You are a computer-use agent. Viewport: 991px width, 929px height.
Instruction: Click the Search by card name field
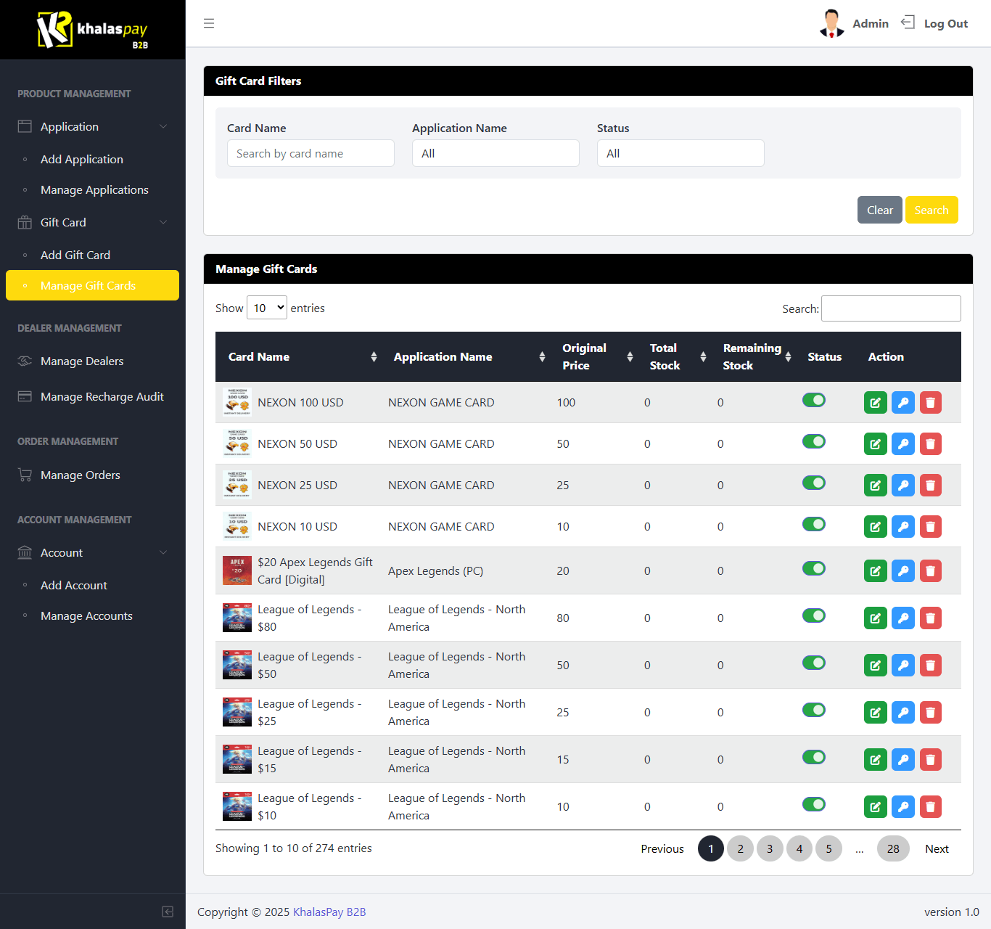point(311,153)
